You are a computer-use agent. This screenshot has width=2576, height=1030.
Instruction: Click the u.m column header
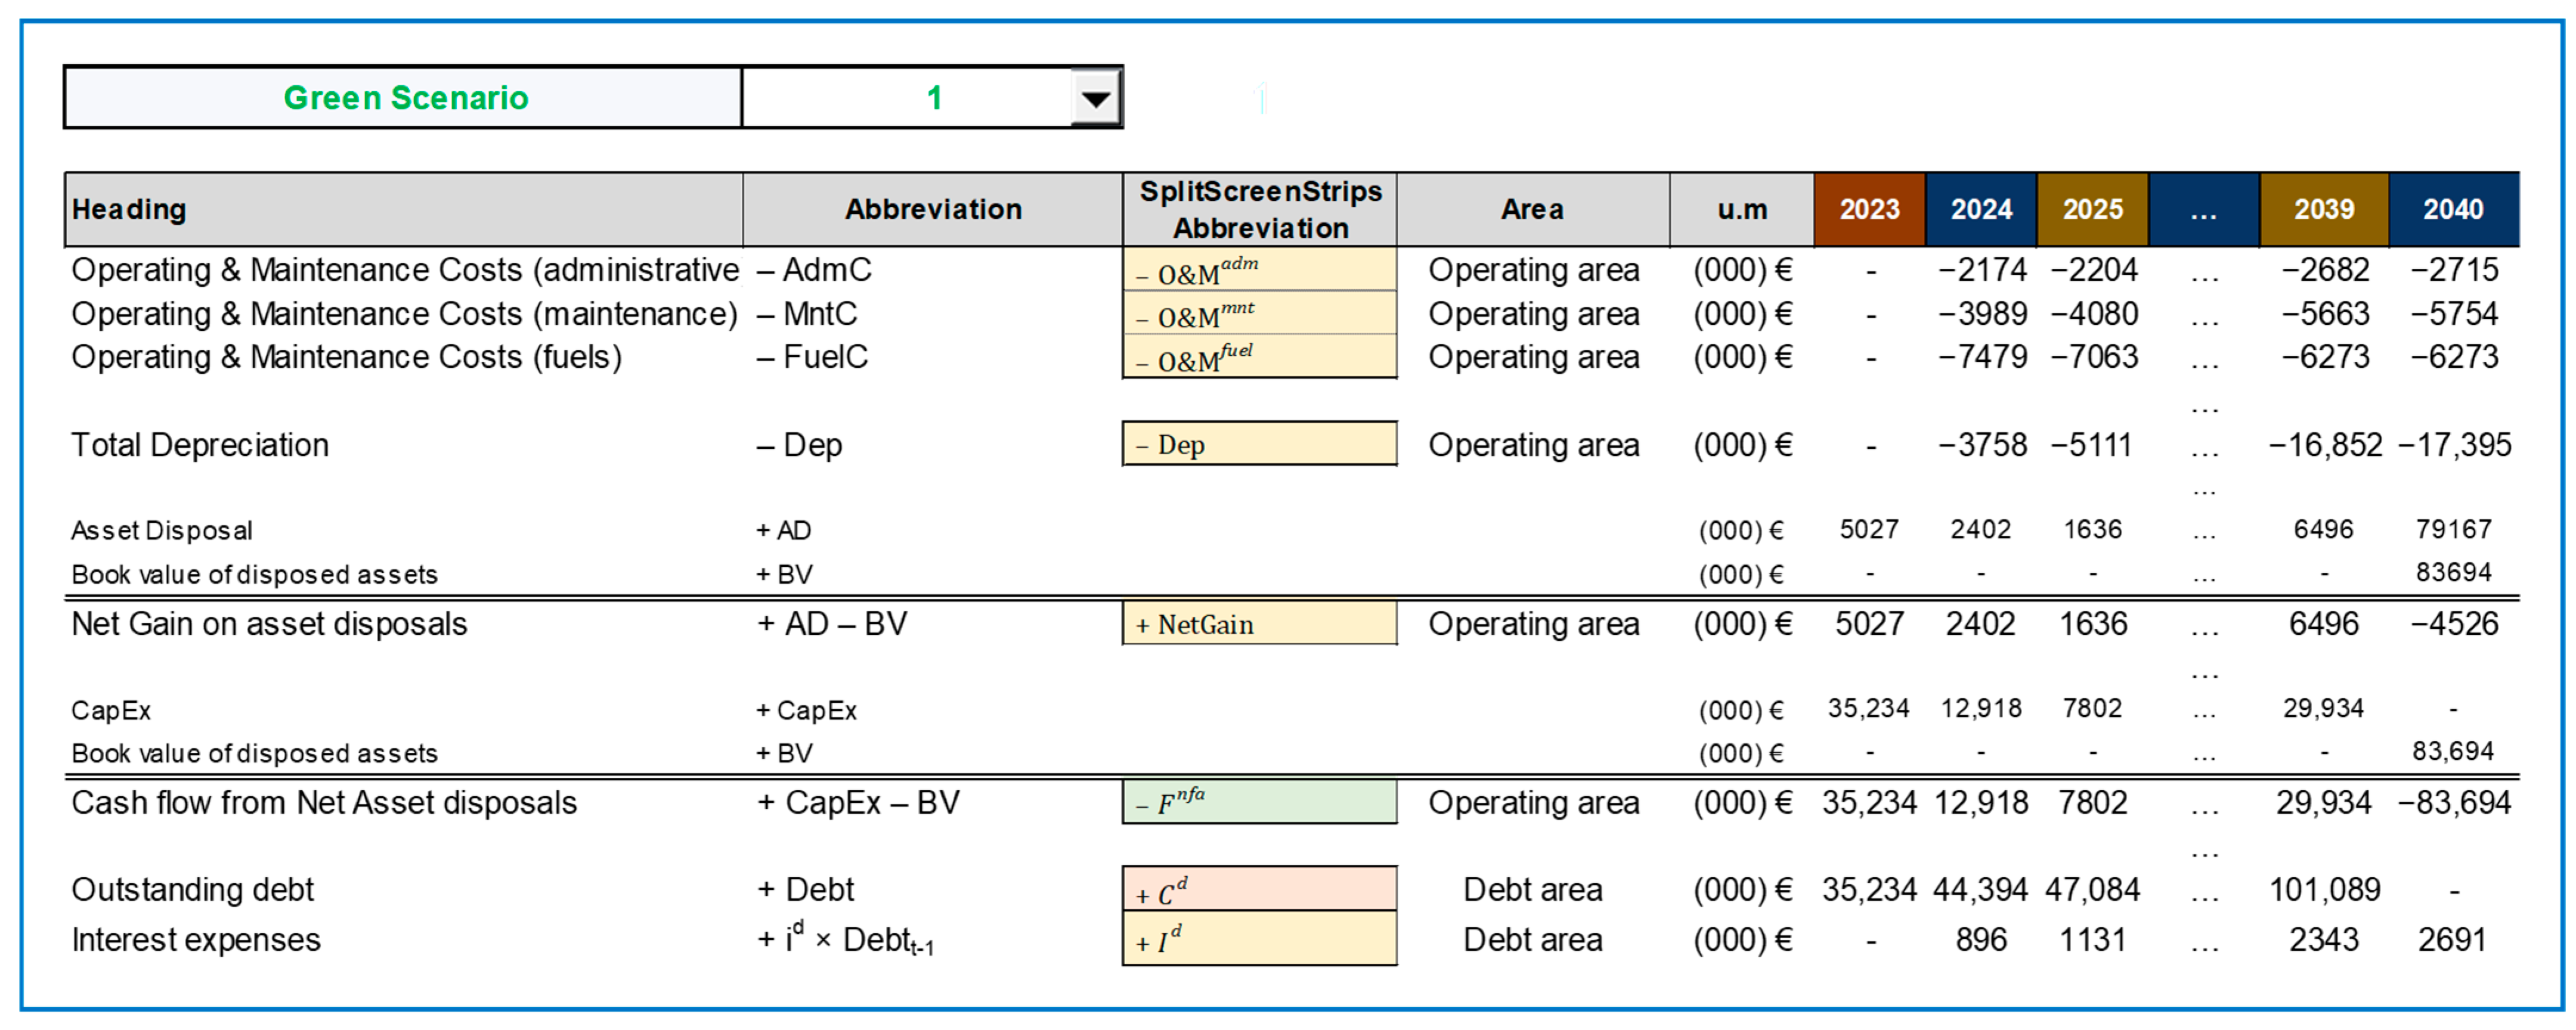point(1742,210)
